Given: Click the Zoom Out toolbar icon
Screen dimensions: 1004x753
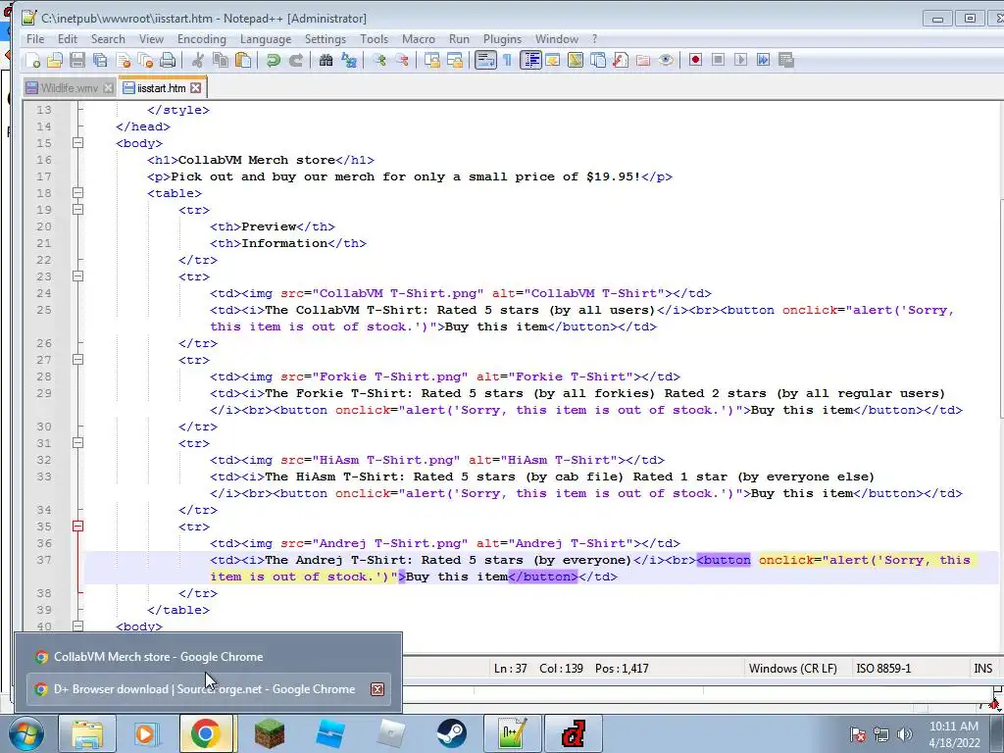Looking at the screenshot, I should pos(401,60).
